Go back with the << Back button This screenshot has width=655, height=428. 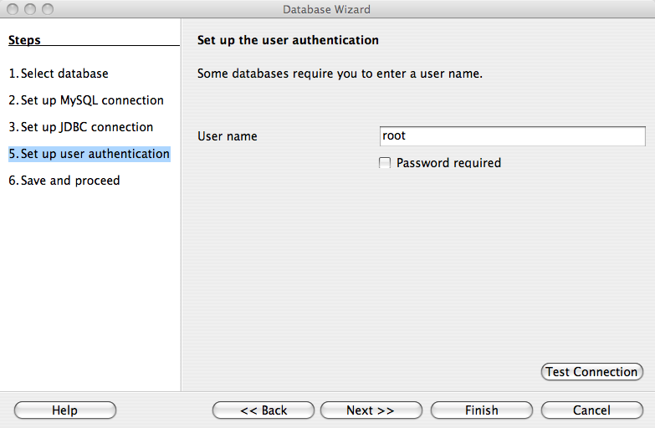click(x=264, y=410)
